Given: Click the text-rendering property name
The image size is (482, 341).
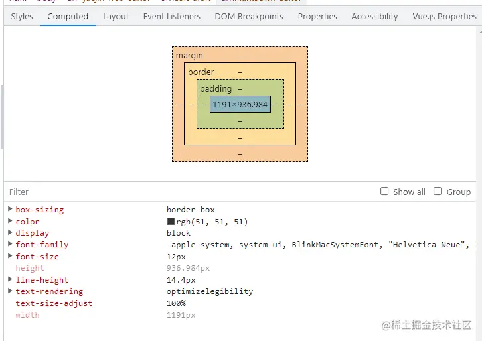Looking at the screenshot, I should [x=49, y=291].
